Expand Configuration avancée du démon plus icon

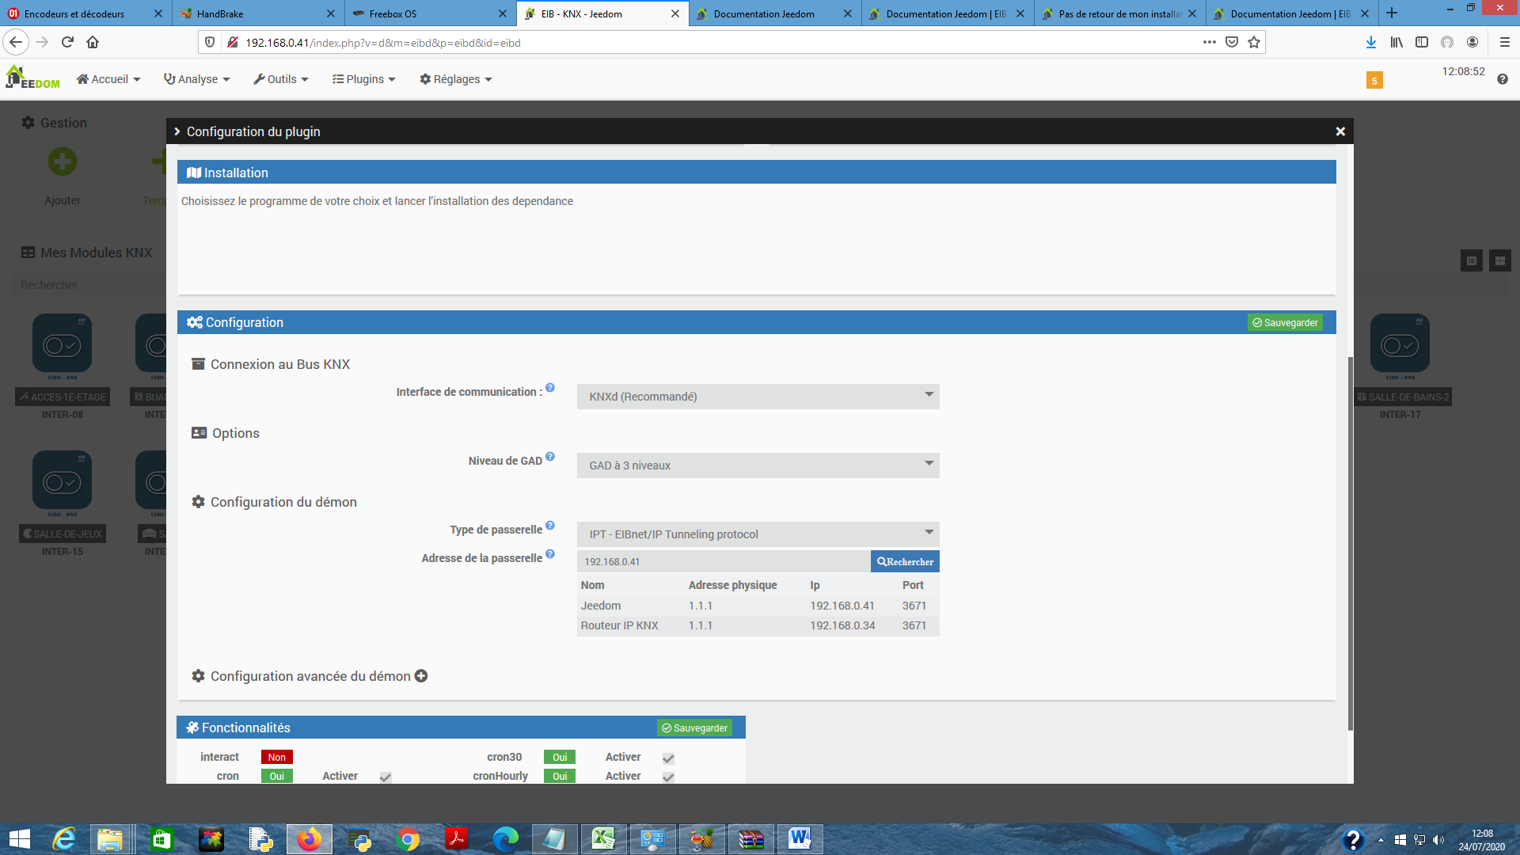[421, 676]
